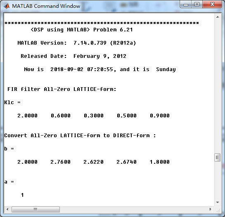Click the 'Released Date:' label
The width and height of the screenshot is (225, 217).
[x=44, y=56]
